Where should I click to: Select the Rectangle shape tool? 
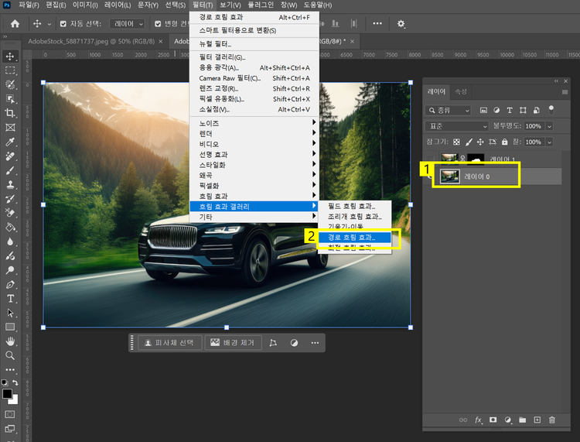coord(10,327)
